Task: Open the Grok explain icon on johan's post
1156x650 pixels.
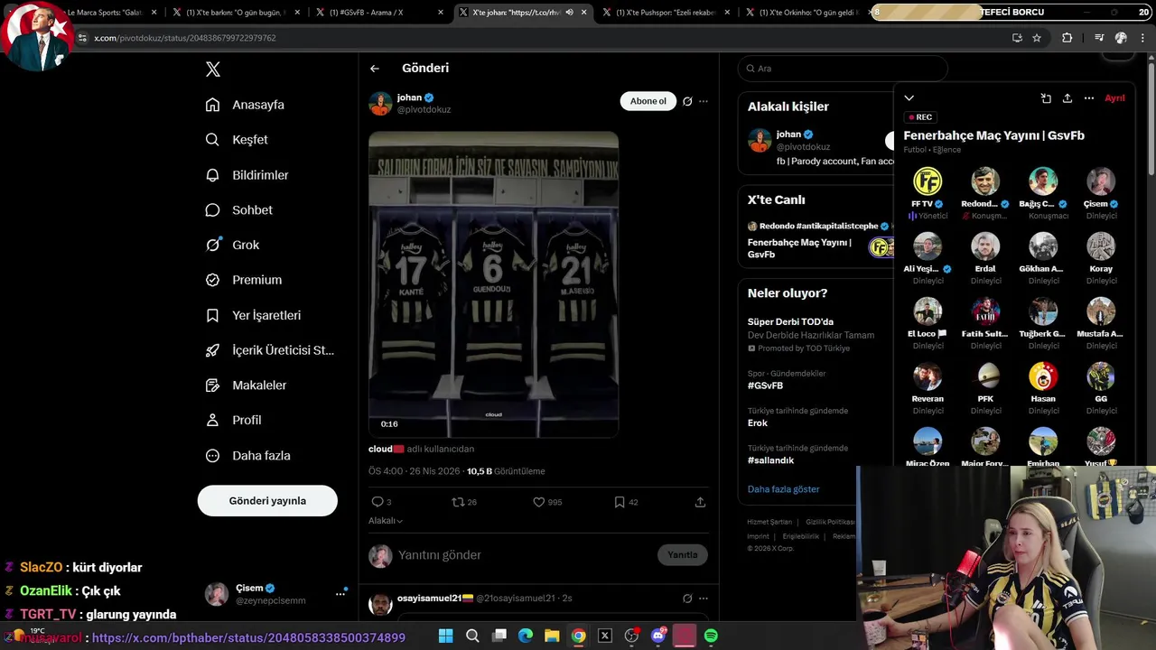Action: pyautogui.click(x=687, y=101)
